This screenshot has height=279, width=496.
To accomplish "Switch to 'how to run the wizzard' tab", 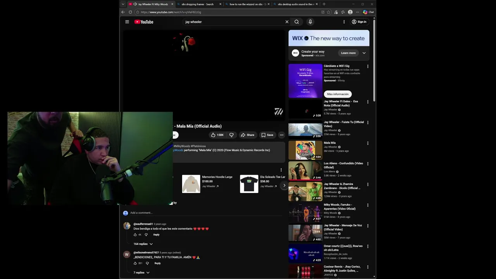I will point(248,4).
